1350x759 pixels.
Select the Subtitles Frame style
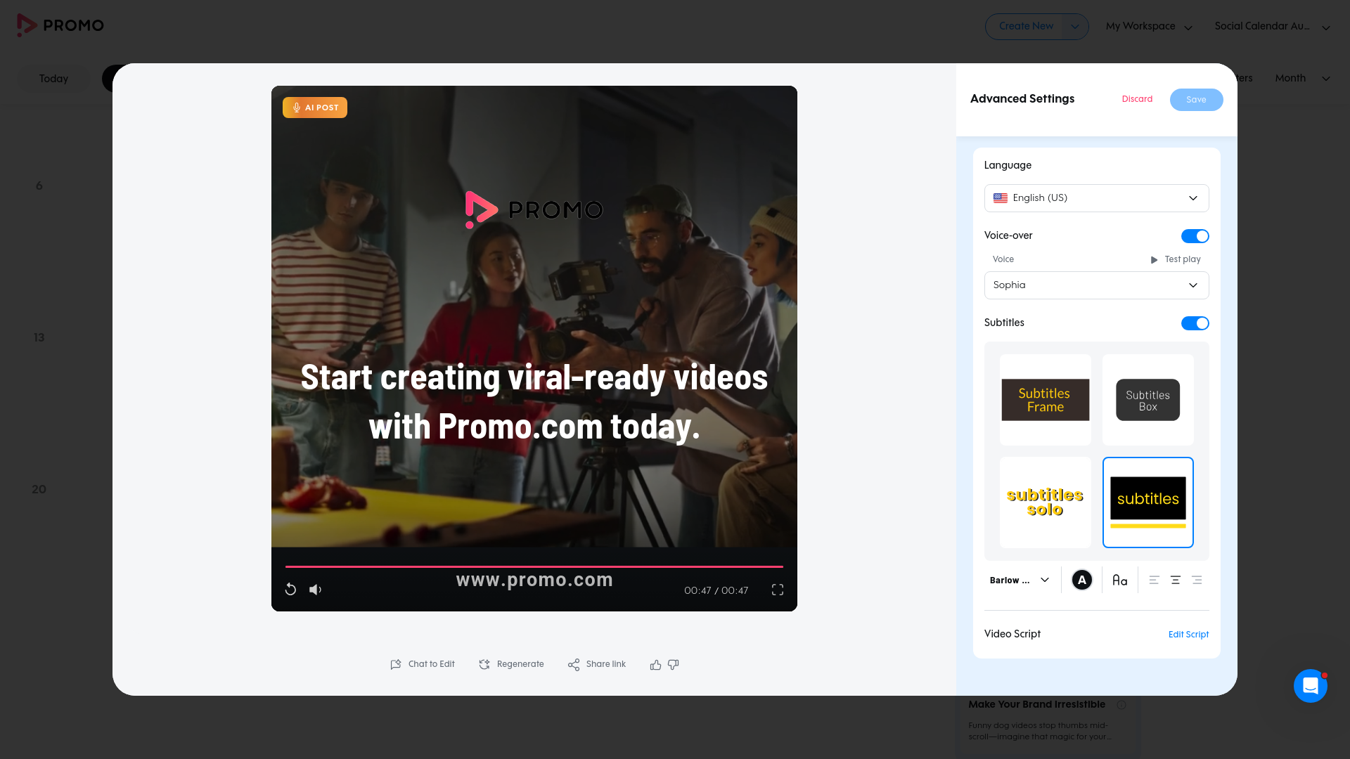click(1045, 400)
